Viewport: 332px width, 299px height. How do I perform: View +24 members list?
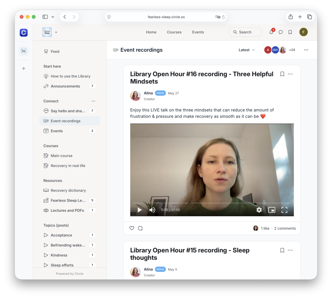(292, 50)
